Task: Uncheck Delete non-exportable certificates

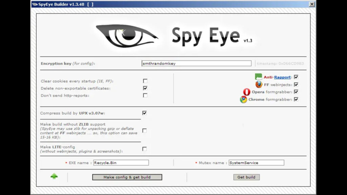Action: click(x=145, y=88)
